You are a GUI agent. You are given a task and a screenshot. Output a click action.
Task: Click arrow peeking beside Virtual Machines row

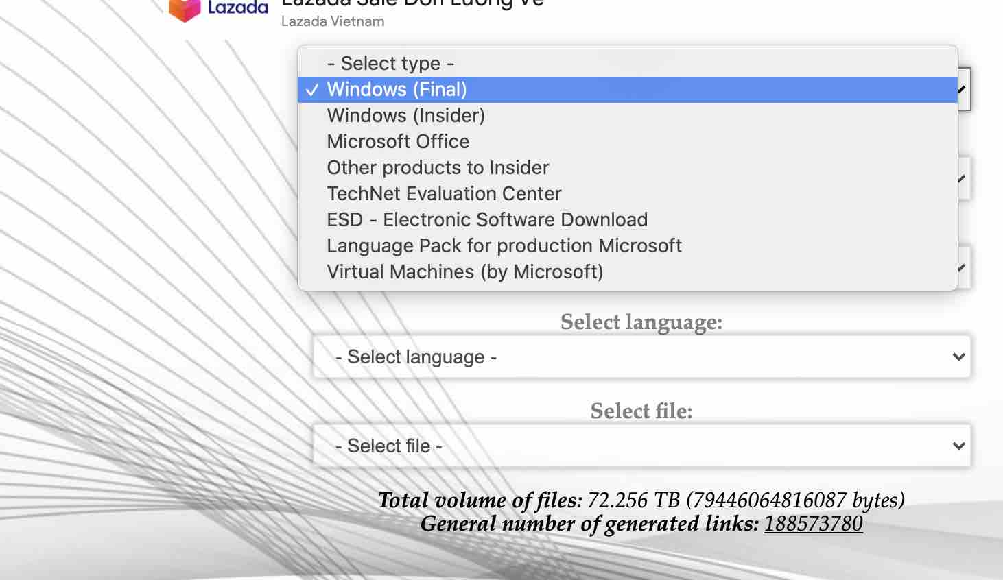click(962, 267)
